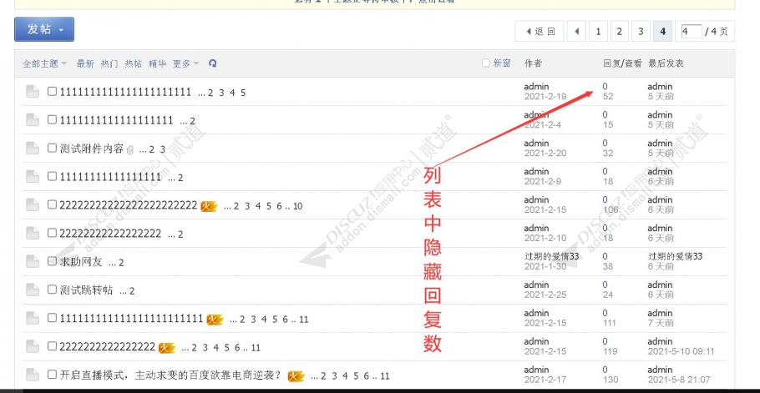Open page 3 of the 测试附件内容 thread

[163, 149]
